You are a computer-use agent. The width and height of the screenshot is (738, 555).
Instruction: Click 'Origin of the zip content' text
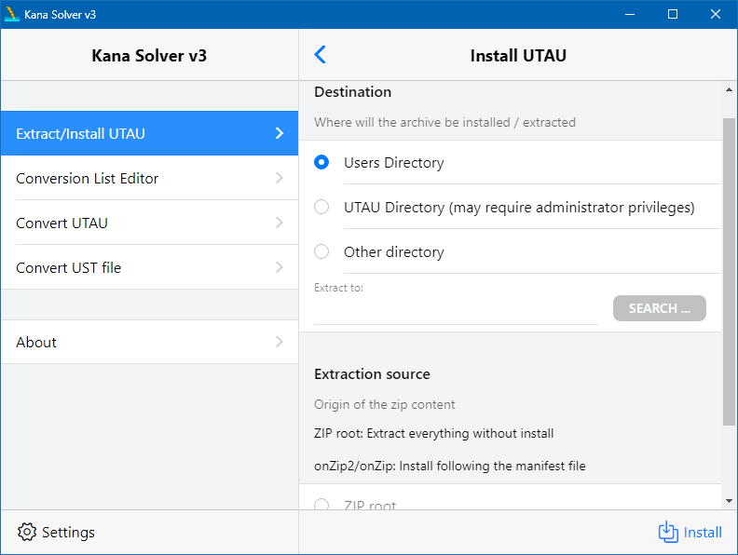[x=385, y=404]
